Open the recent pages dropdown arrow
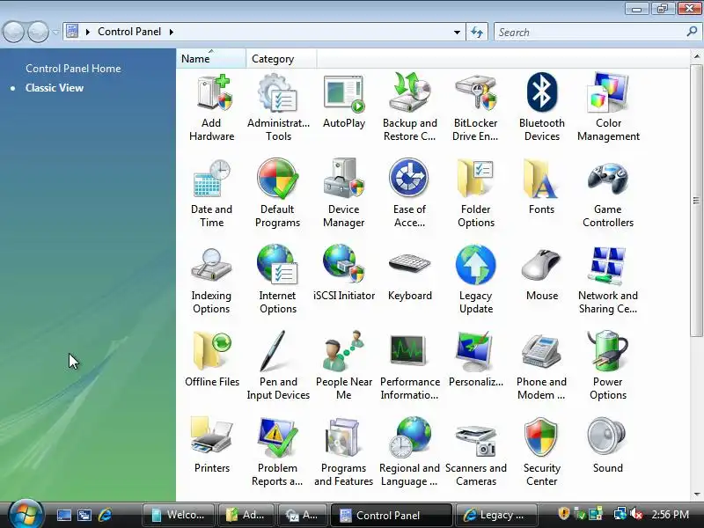 pos(55,32)
